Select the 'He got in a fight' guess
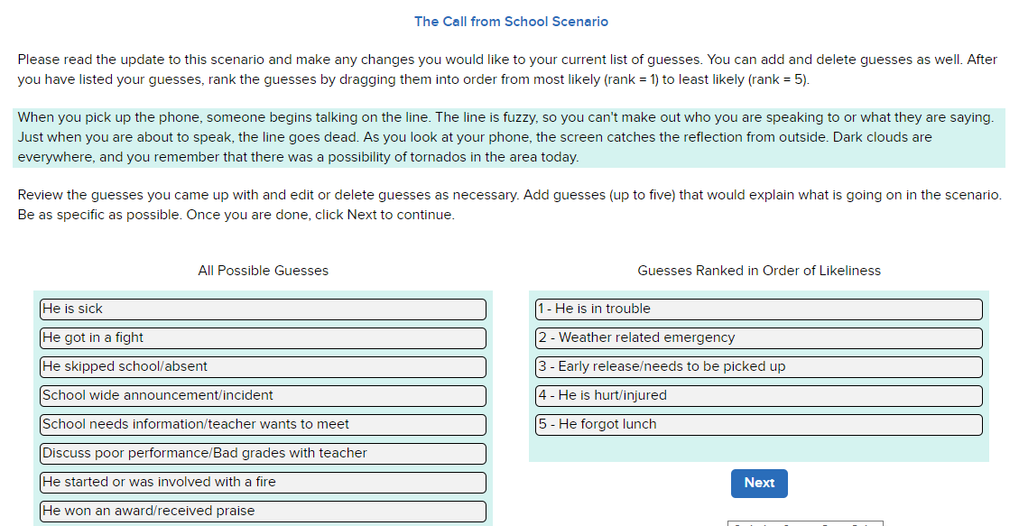The height and width of the screenshot is (526, 1019). (263, 338)
